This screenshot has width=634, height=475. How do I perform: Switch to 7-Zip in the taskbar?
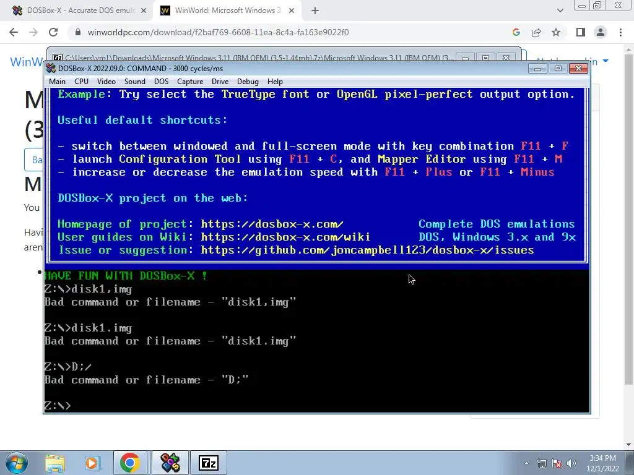209,463
